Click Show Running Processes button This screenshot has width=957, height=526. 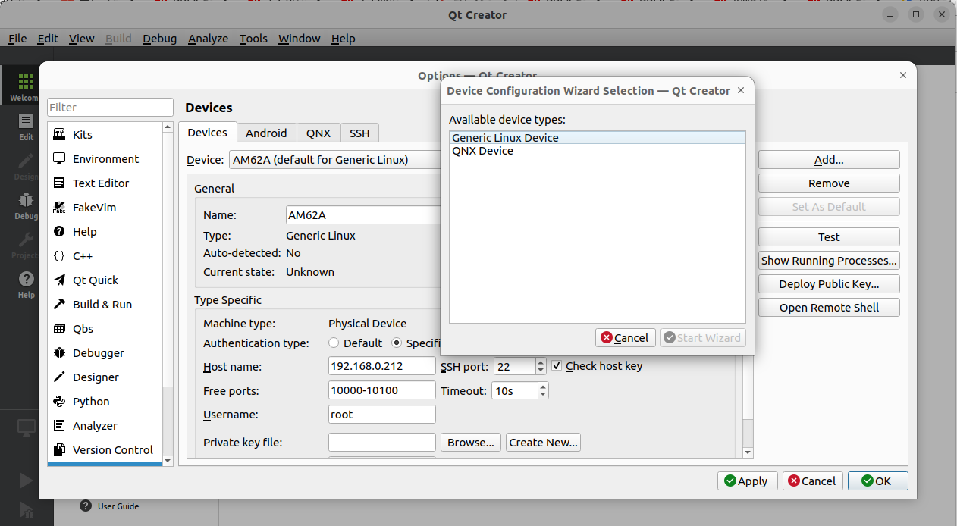point(829,261)
